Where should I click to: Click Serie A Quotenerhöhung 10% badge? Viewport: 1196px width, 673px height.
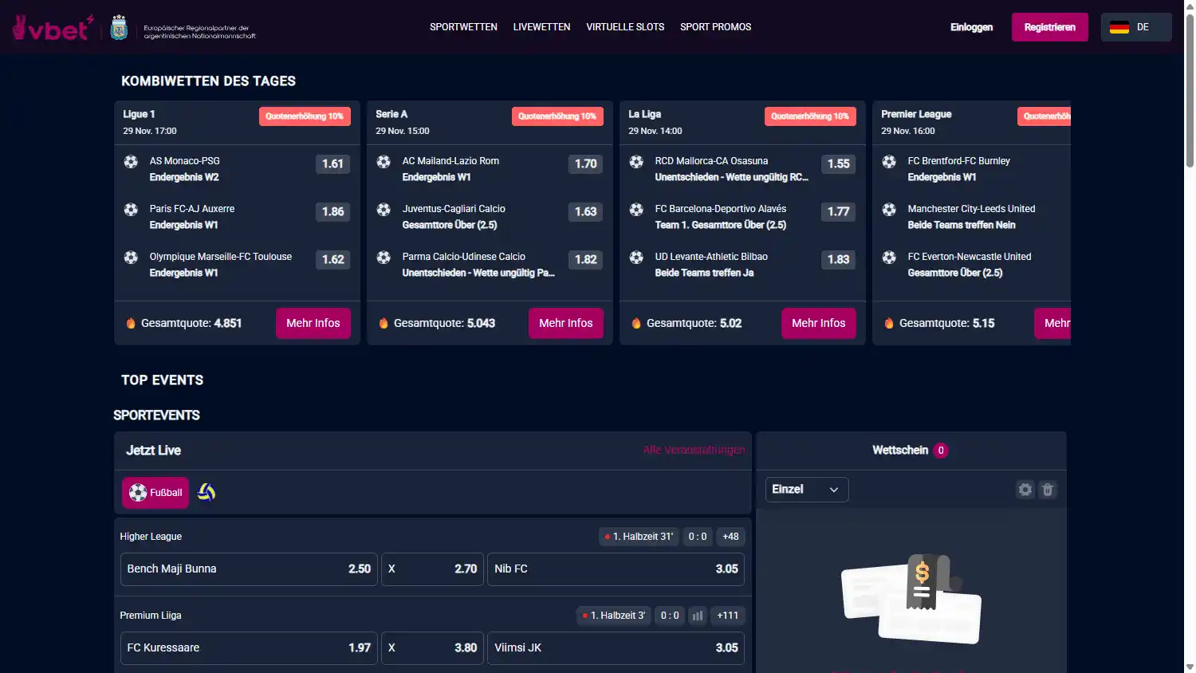(557, 116)
